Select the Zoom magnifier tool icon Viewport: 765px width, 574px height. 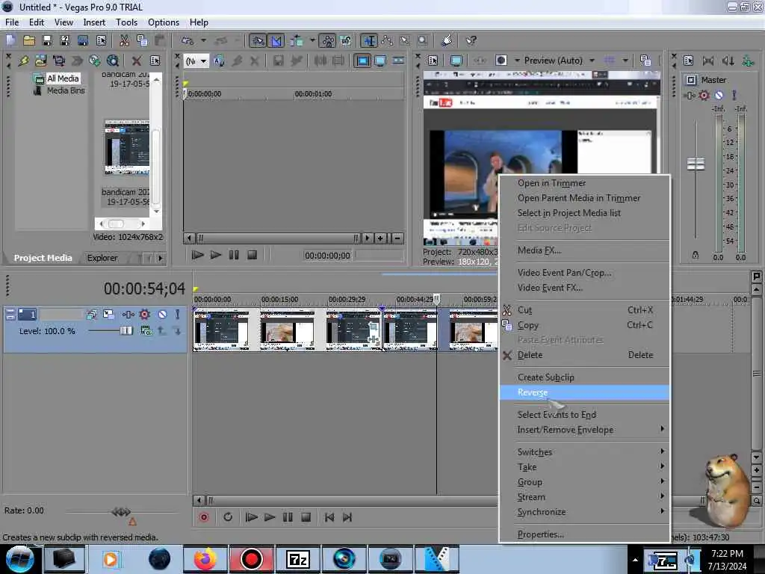pyautogui.click(x=423, y=40)
